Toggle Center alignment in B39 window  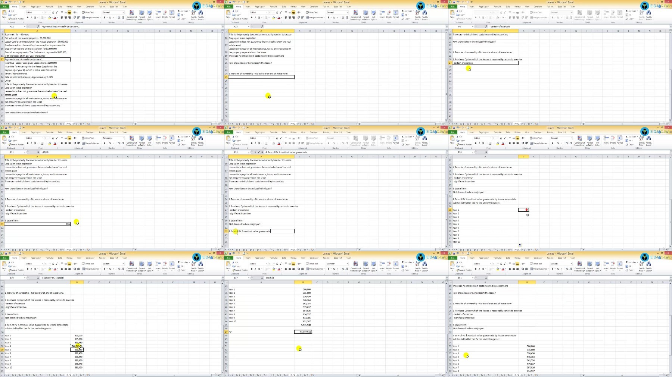pos(66,269)
